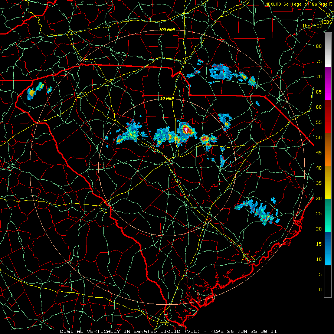Click the legend value "10"
The height and width of the screenshot is (334, 334).
click(x=319, y=259)
